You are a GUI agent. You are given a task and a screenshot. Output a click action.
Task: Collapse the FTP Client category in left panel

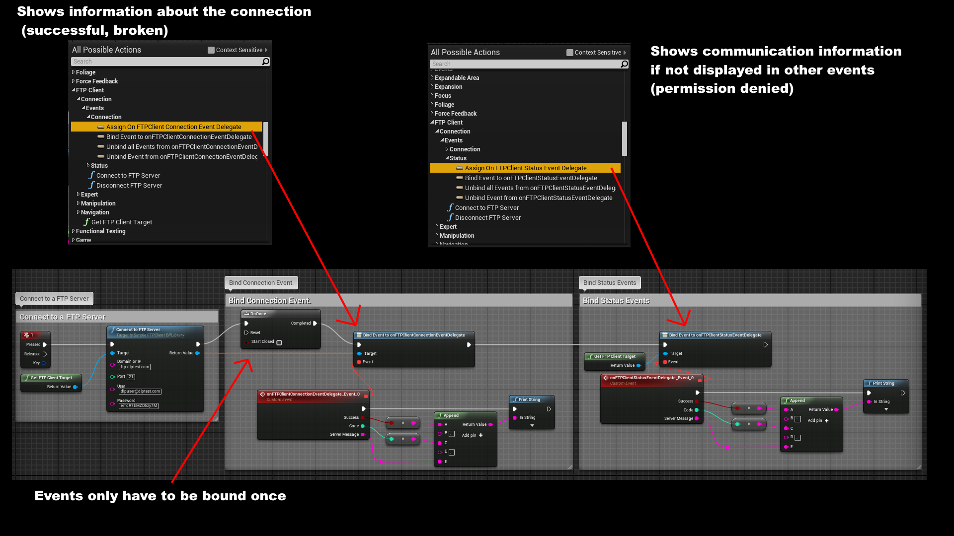click(x=74, y=90)
